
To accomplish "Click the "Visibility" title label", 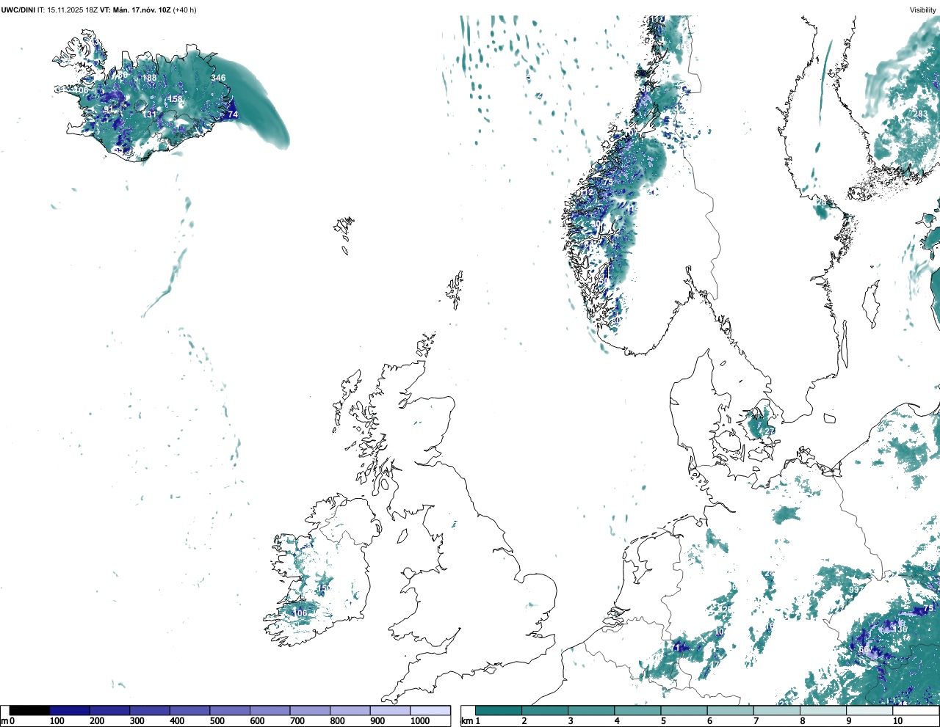I will 923,10.
